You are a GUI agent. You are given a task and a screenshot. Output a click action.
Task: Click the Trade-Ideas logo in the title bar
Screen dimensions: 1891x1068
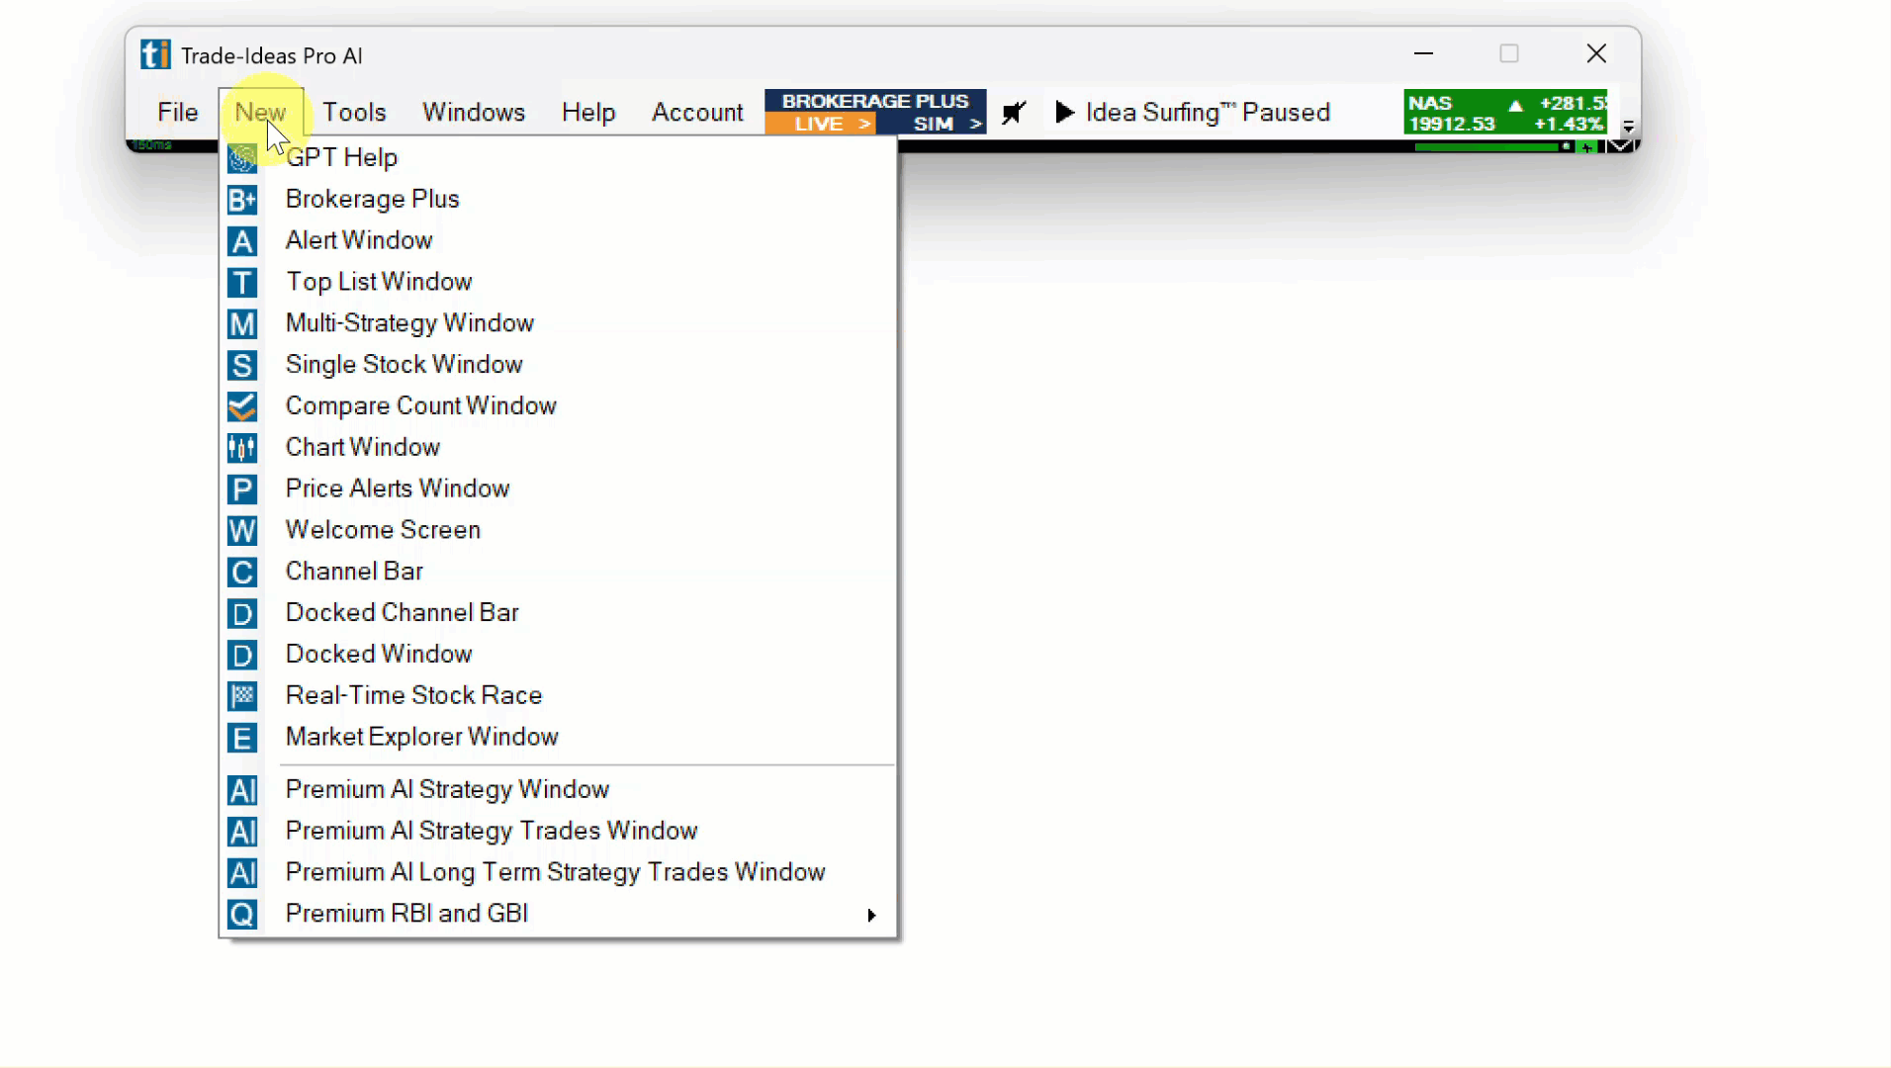point(155,54)
